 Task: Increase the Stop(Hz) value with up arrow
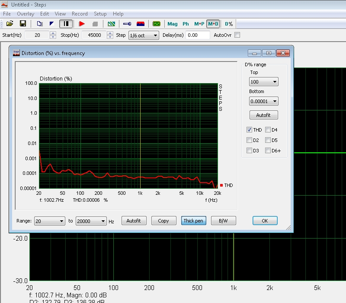click(110, 33)
